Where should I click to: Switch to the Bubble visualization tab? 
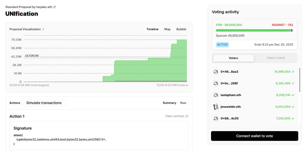[x=181, y=29]
